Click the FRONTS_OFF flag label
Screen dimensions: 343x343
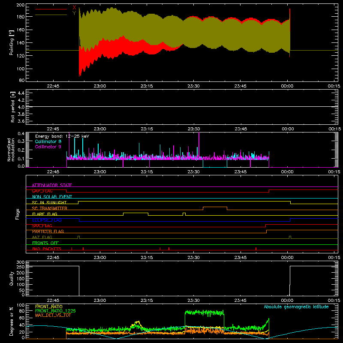point(45,243)
